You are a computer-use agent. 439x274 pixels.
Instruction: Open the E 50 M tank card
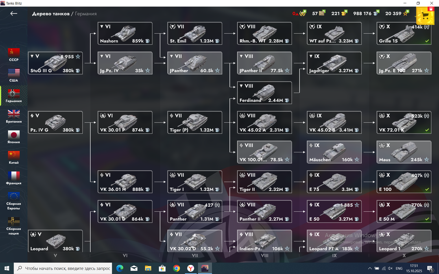[404, 211]
